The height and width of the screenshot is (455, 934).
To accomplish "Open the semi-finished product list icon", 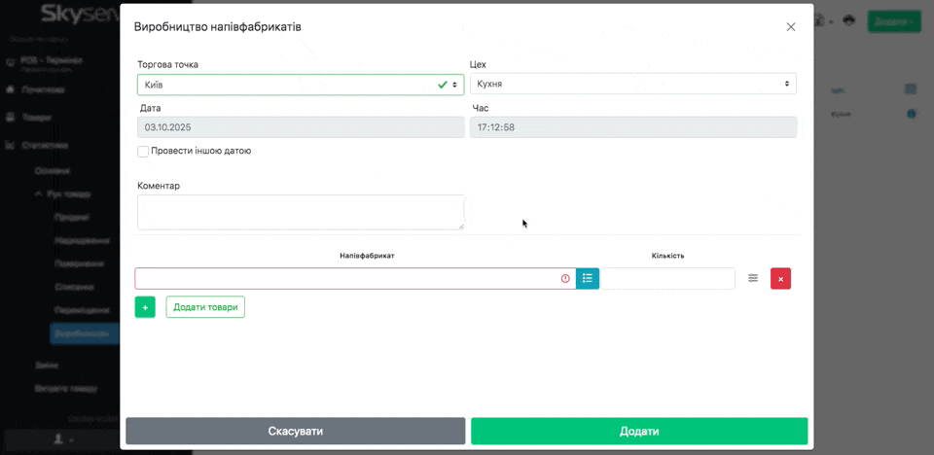I will (588, 278).
